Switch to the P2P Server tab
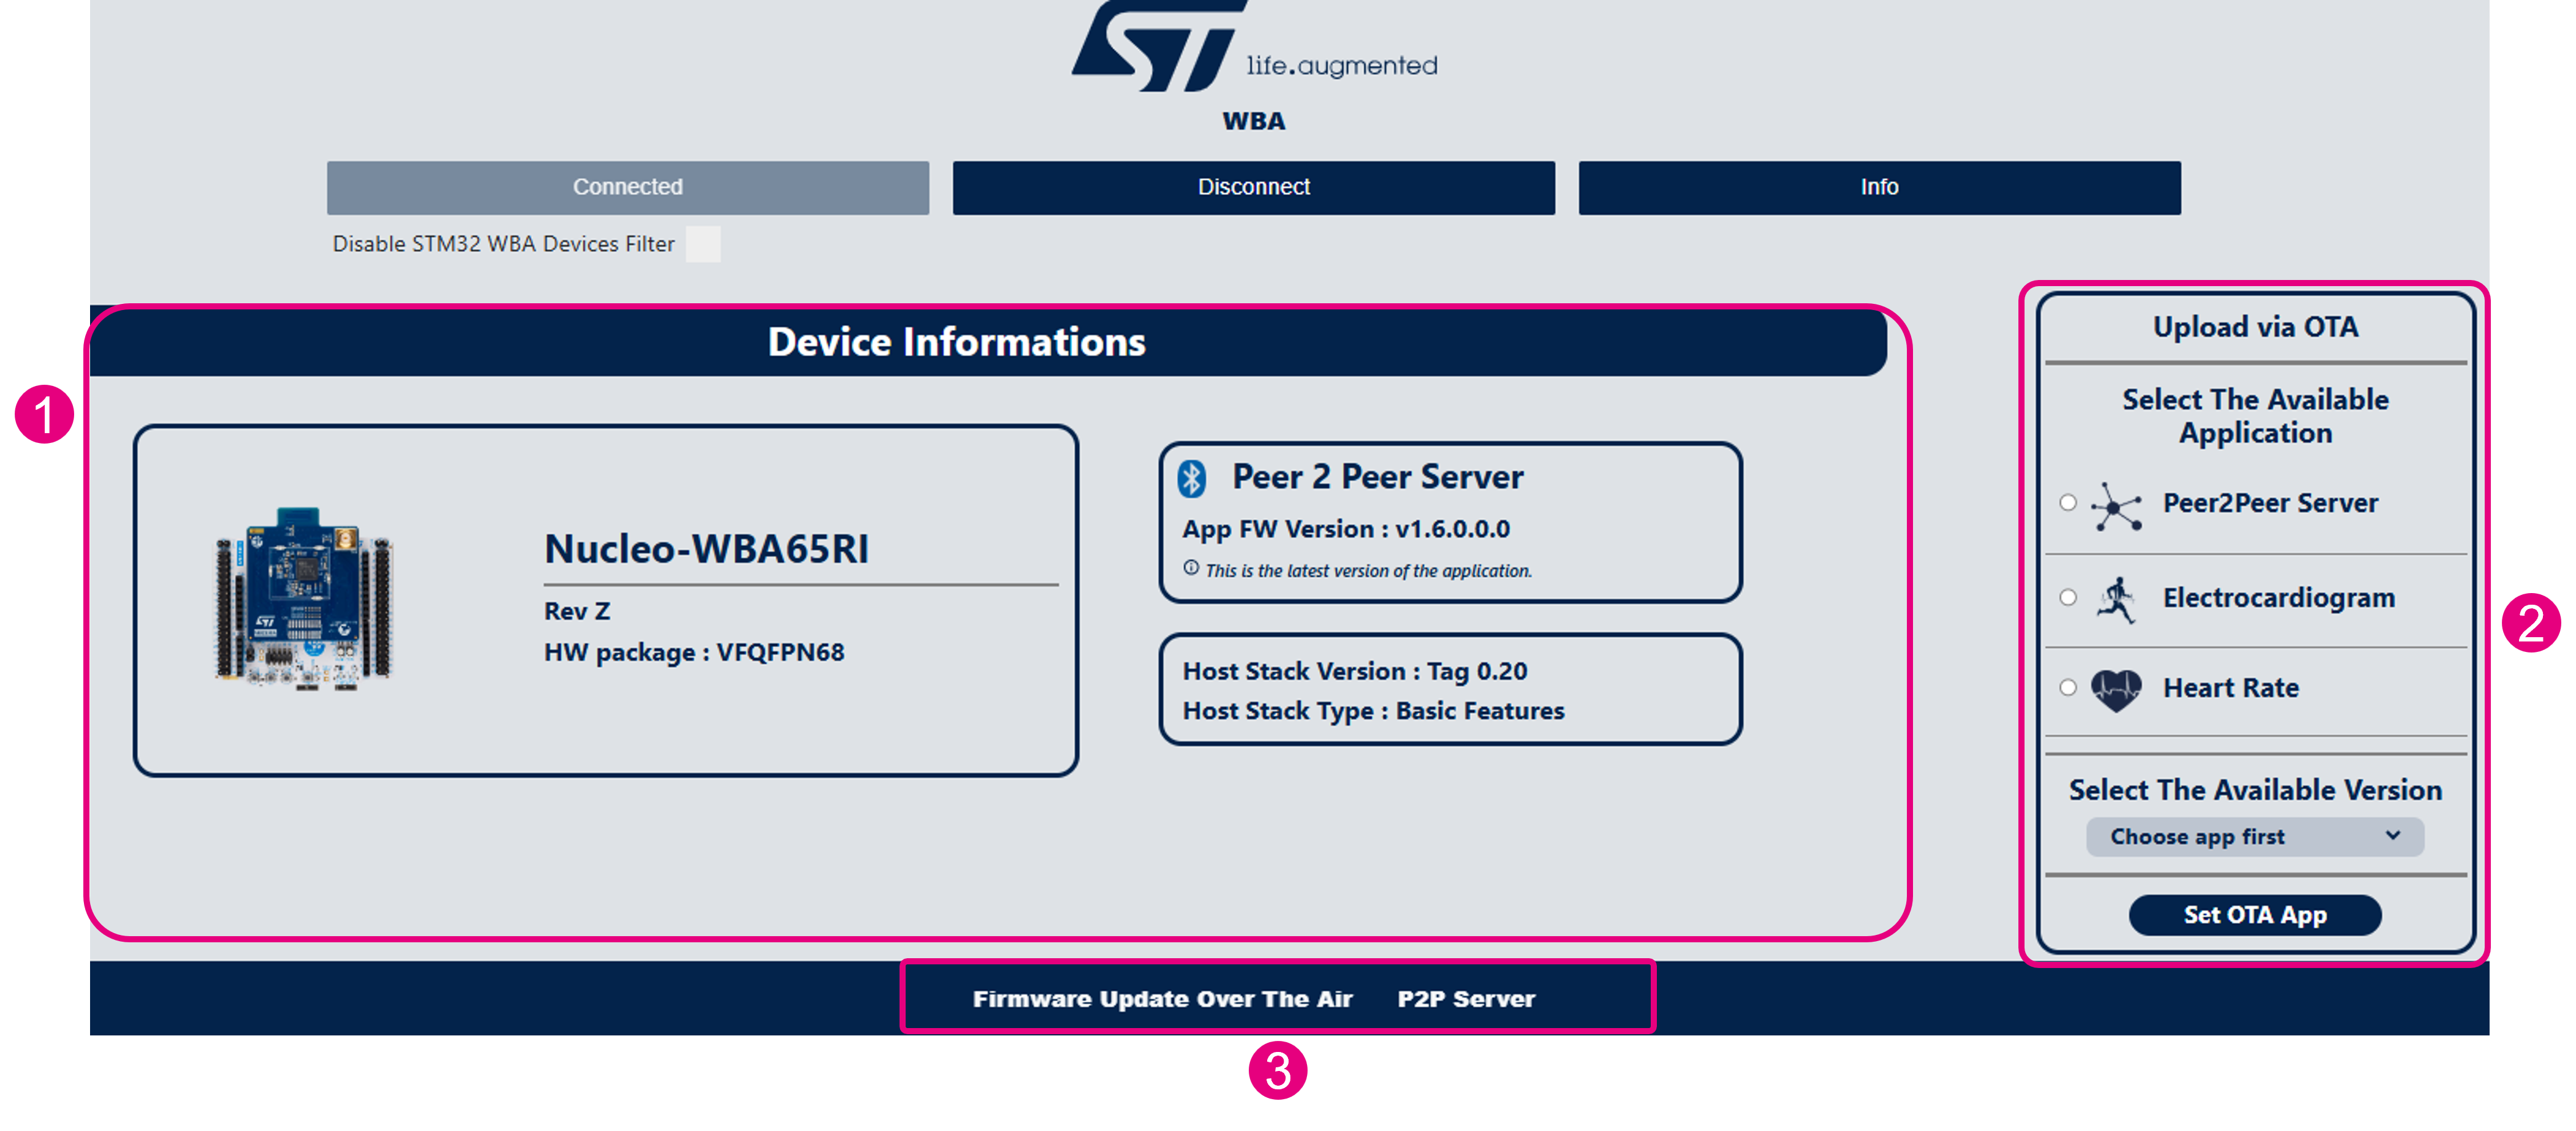This screenshot has width=2576, height=1131. (x=1465, y=999)
